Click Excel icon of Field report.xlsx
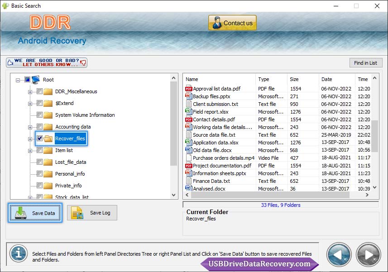The width and height of the screenshot is (388, 272). tap(188, 111)
